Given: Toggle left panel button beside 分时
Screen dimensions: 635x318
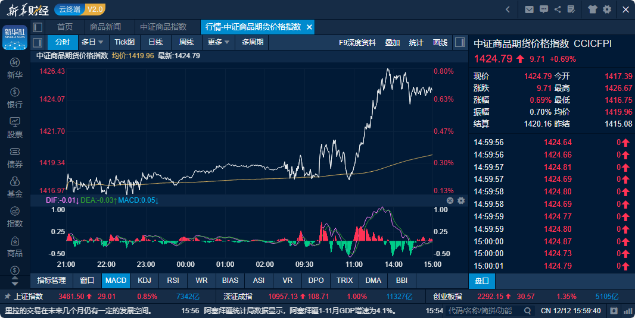Looking at the screenshot, I should [38, 42].
